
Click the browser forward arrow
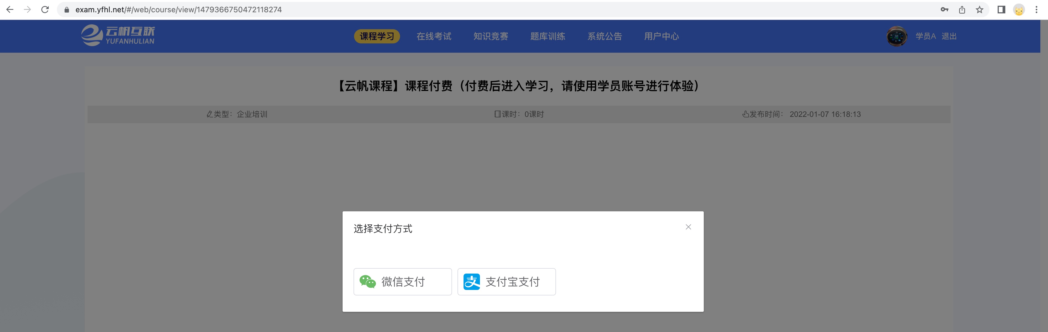[27, 9]
